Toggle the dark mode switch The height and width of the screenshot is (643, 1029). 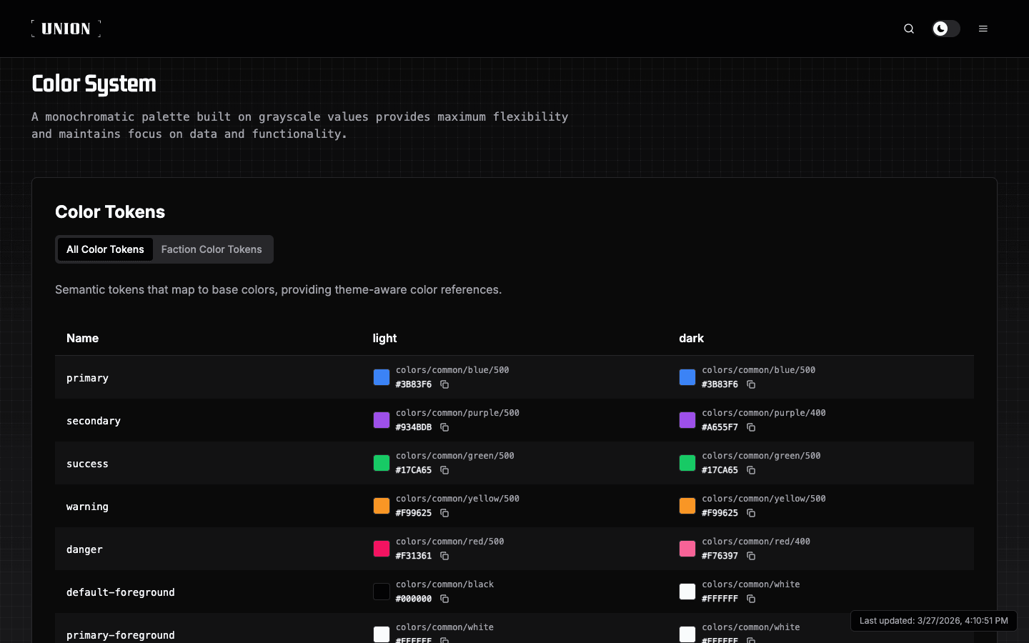tap(946, 29)
